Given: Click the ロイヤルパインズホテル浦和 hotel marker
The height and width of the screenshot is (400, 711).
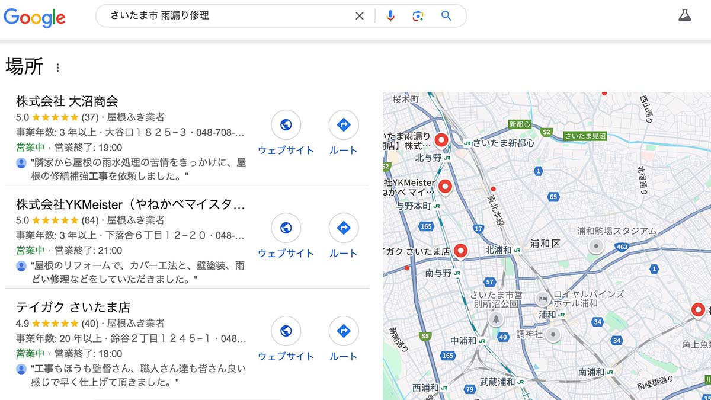Looking at the screenshot, I should tap(542, 299).
